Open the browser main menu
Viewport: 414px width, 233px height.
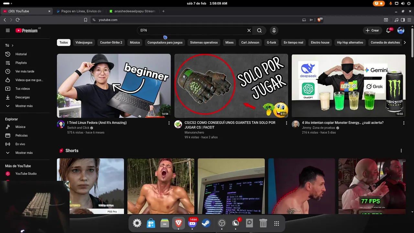point(409,20)
